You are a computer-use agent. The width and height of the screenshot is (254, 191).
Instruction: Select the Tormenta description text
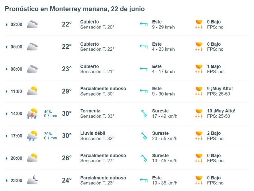pyautogui.click(x=90, y=111)
